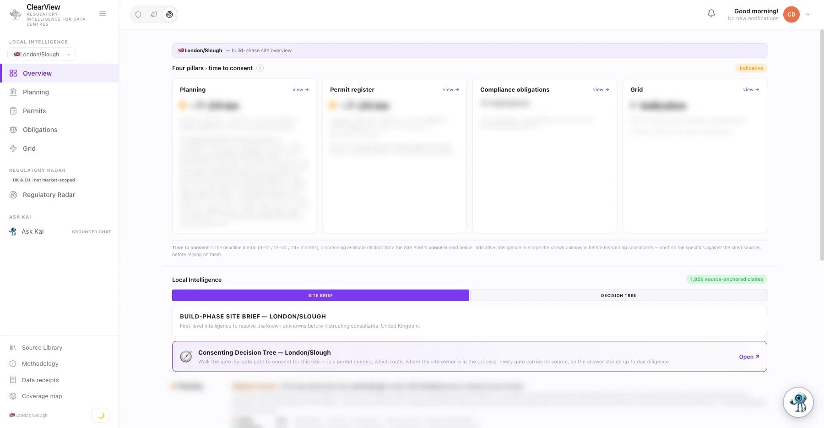The width and height of the screenshot is (824, 428).
Task: Open Overview in the sidebar
Action: click(x=60, y=73)
